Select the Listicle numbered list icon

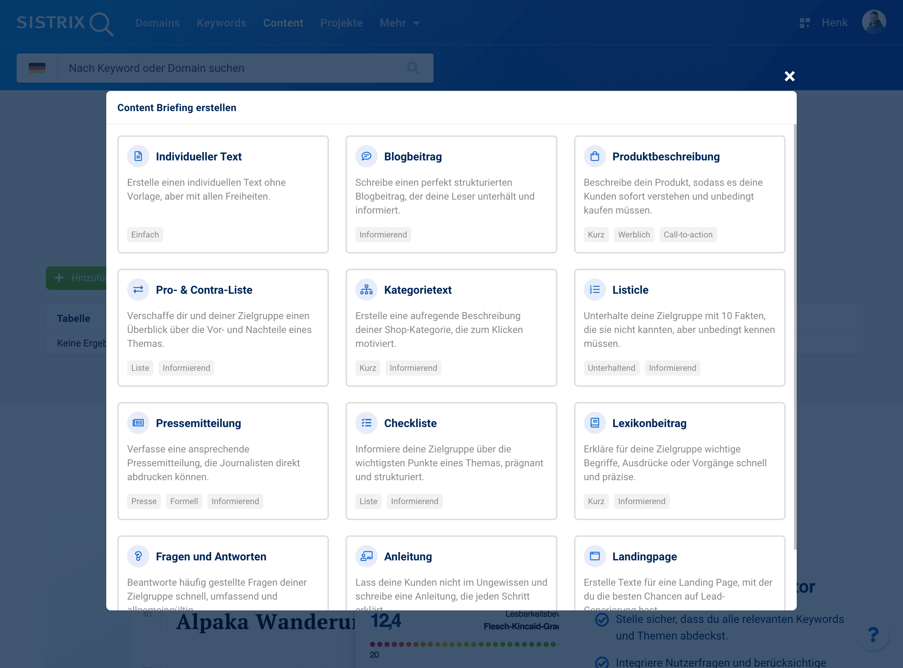[595, 290]
